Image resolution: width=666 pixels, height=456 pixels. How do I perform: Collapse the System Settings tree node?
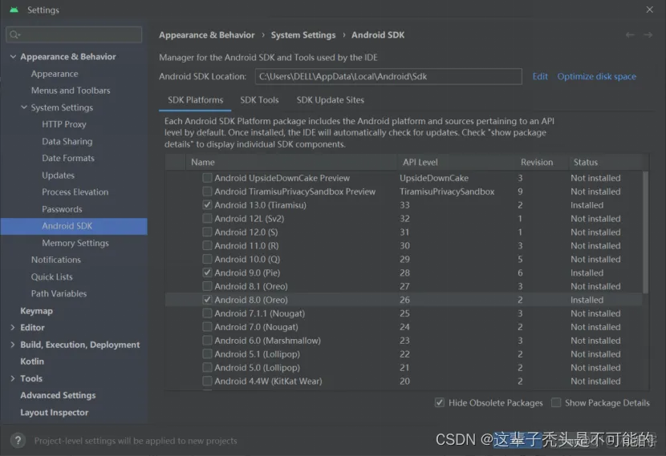pos(24,107)
